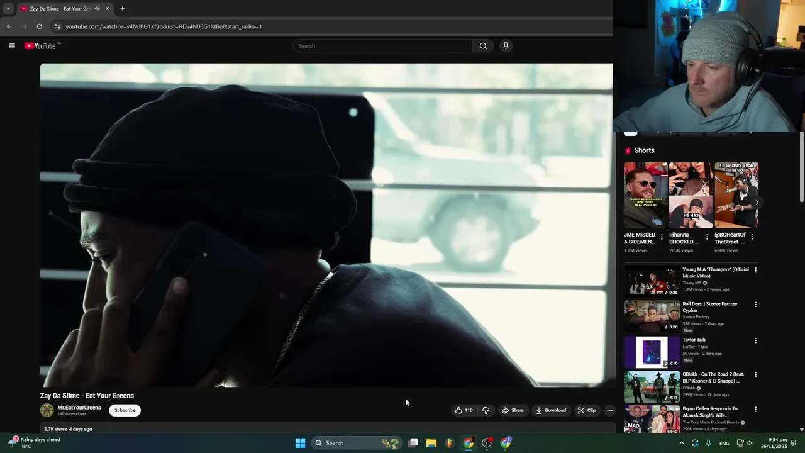The width and height of the screenshot is (805, 453).
Task: Subscribe to Mr.EatYourGreens
Action: pos(125,410)
